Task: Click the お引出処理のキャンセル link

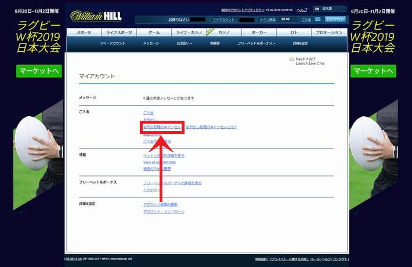Action: coord(162,127)
